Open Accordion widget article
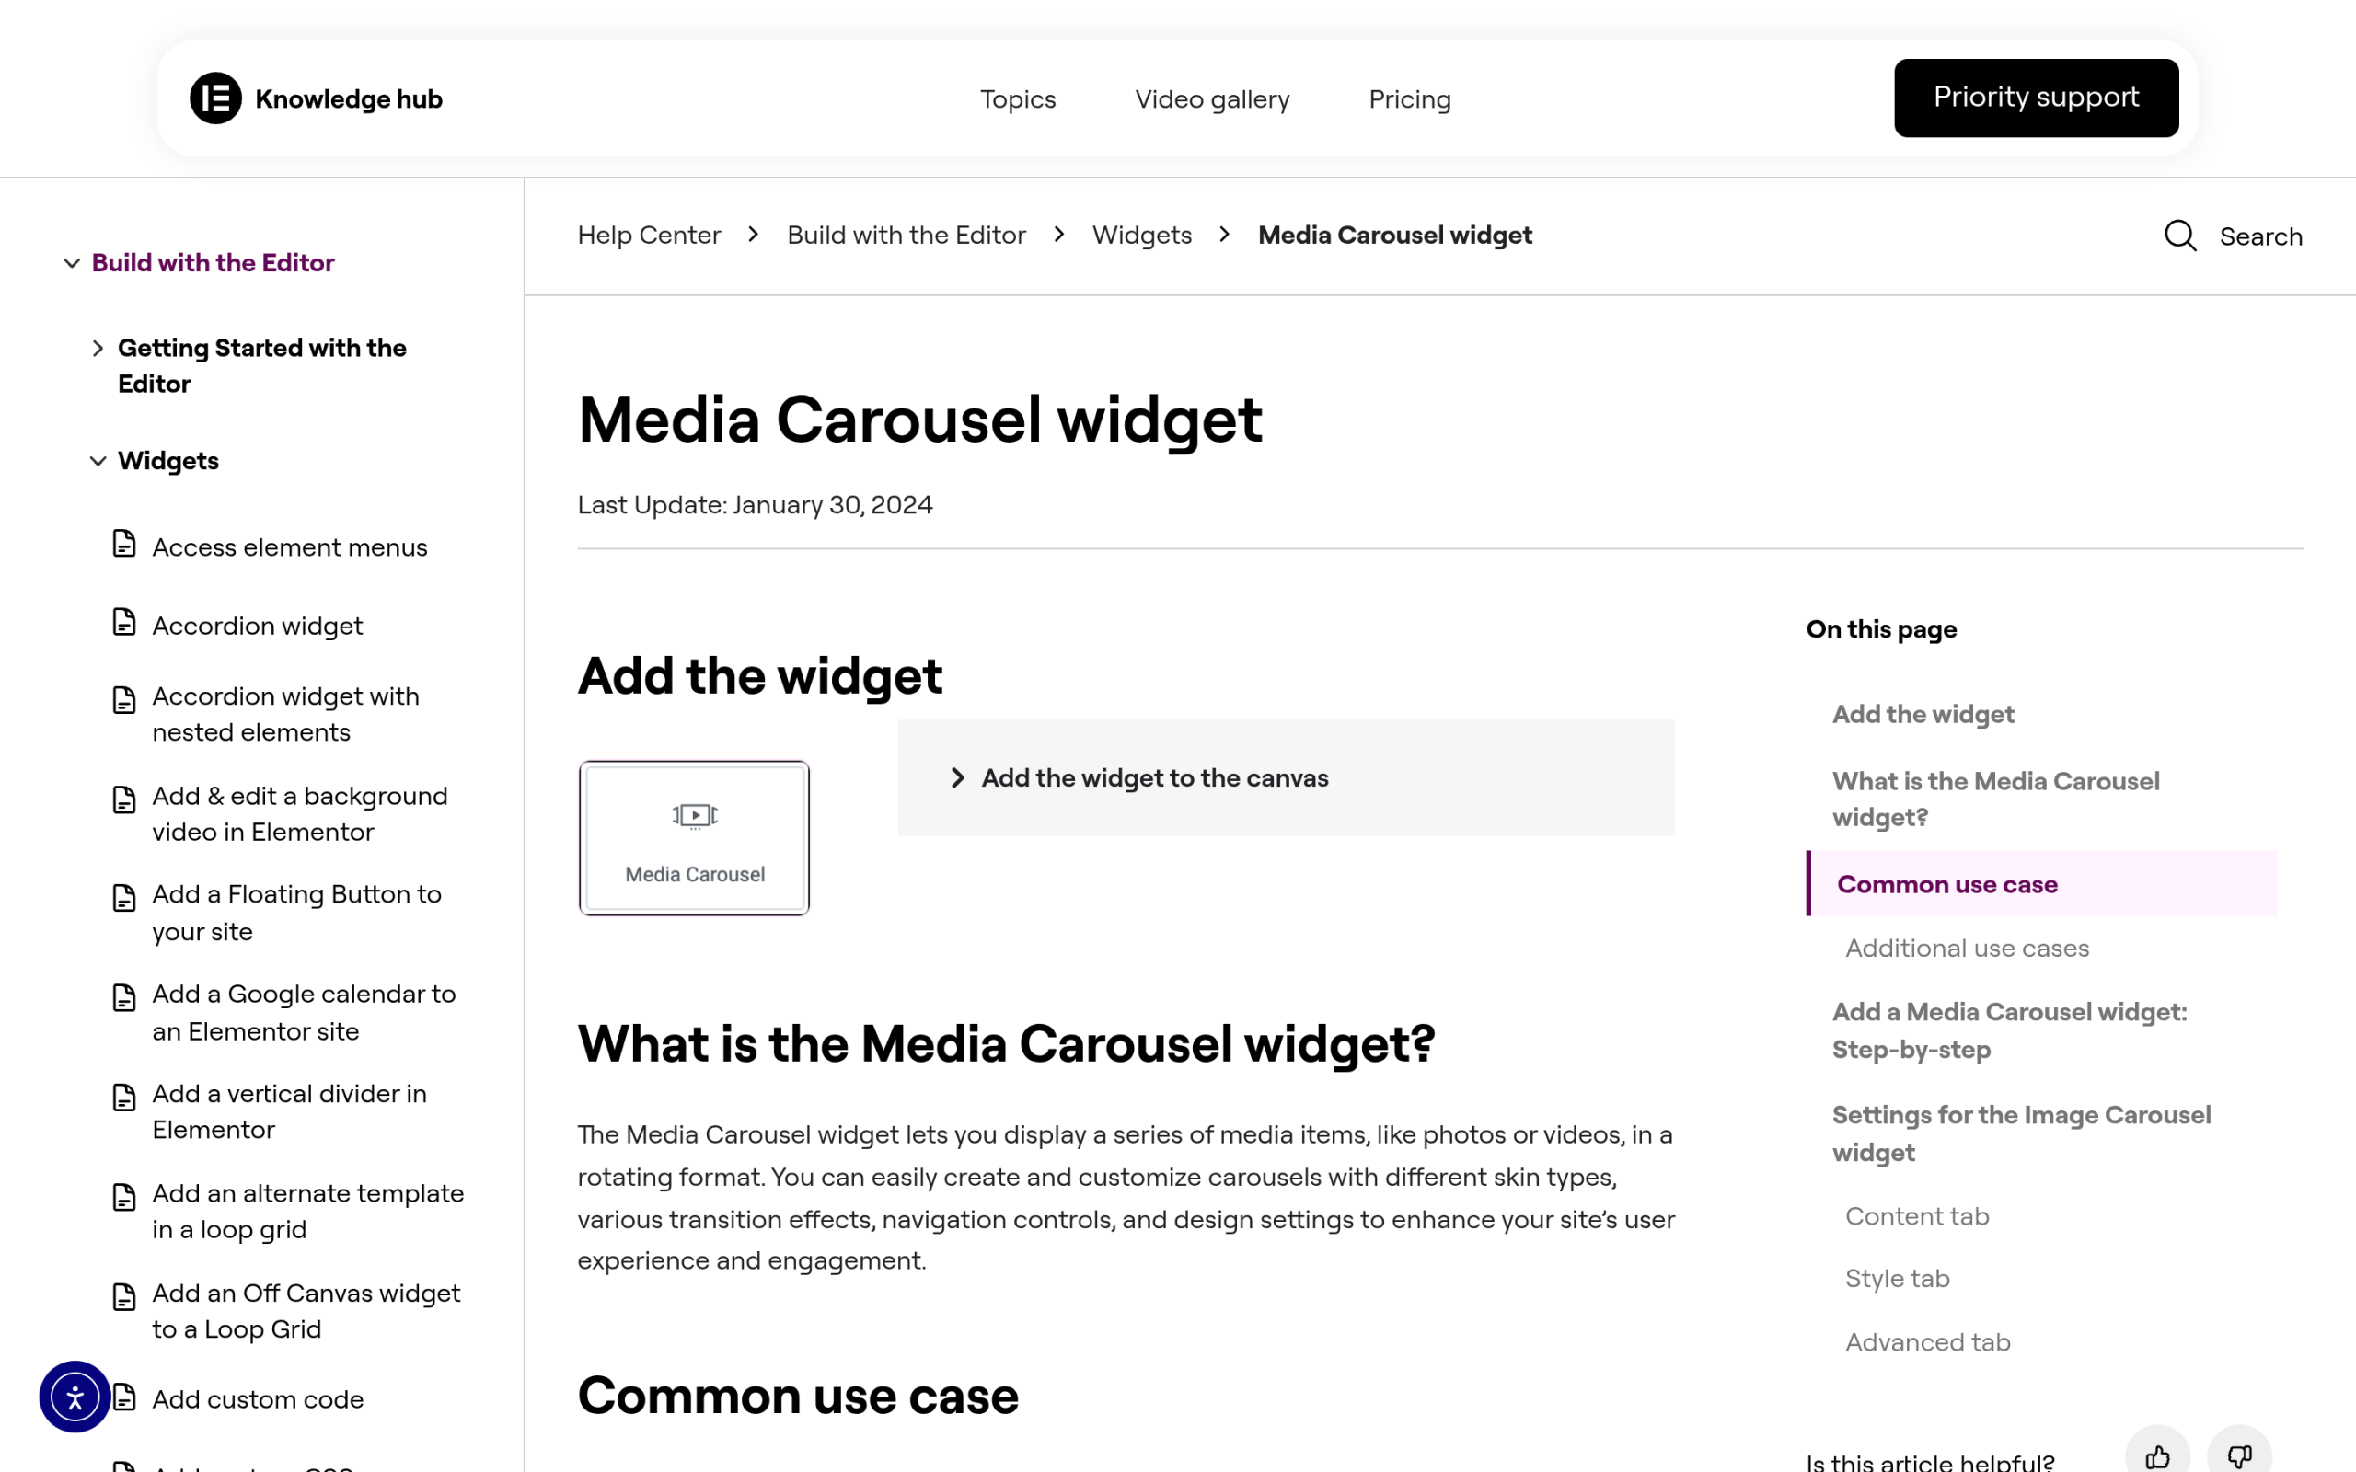The image size is (2356, 1472). [x=257, y=626]
